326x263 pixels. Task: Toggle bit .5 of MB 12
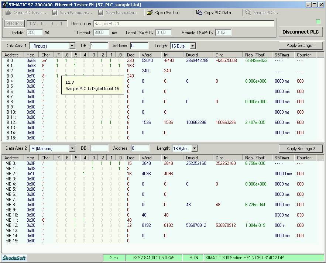(x=75, y=225)
